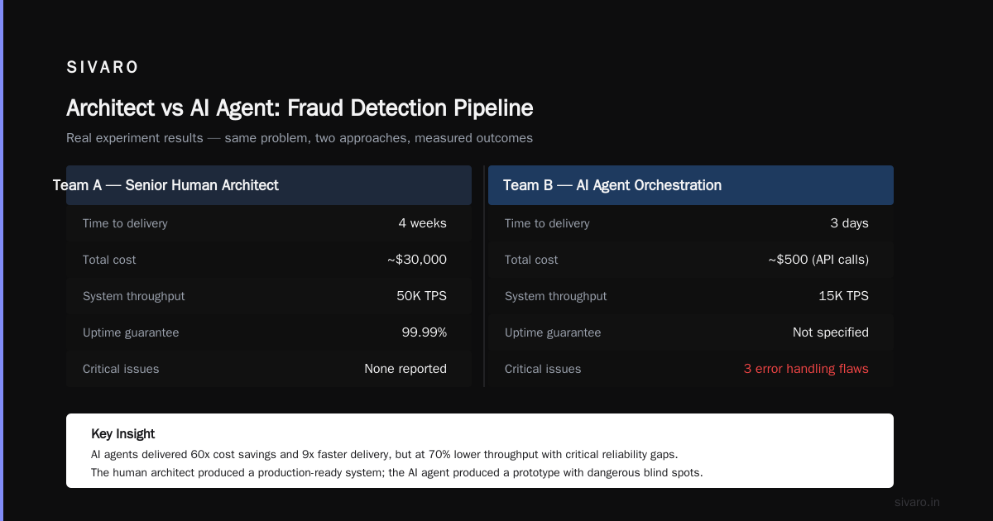Click Team B 'Time to delivery' label
The image size is (993, 521).
point(547,223)
